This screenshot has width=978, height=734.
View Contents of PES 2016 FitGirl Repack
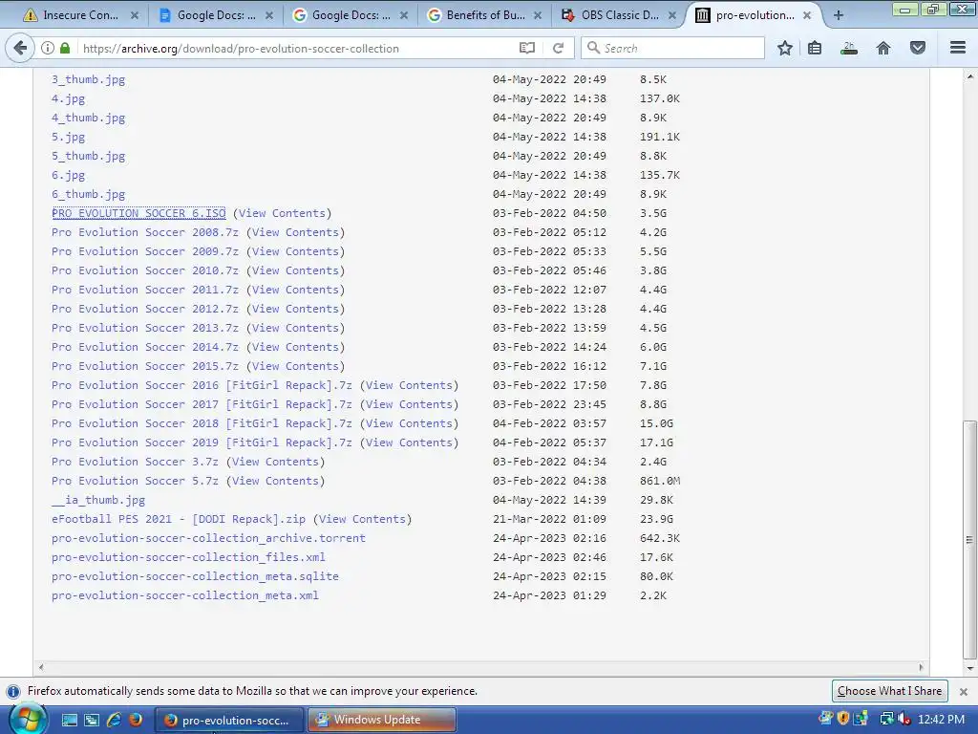pos(409,385)
